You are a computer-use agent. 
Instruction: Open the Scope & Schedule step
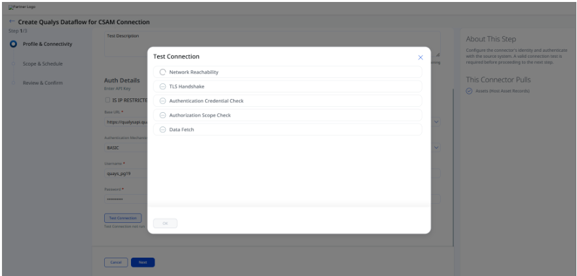tap(43, 64)
